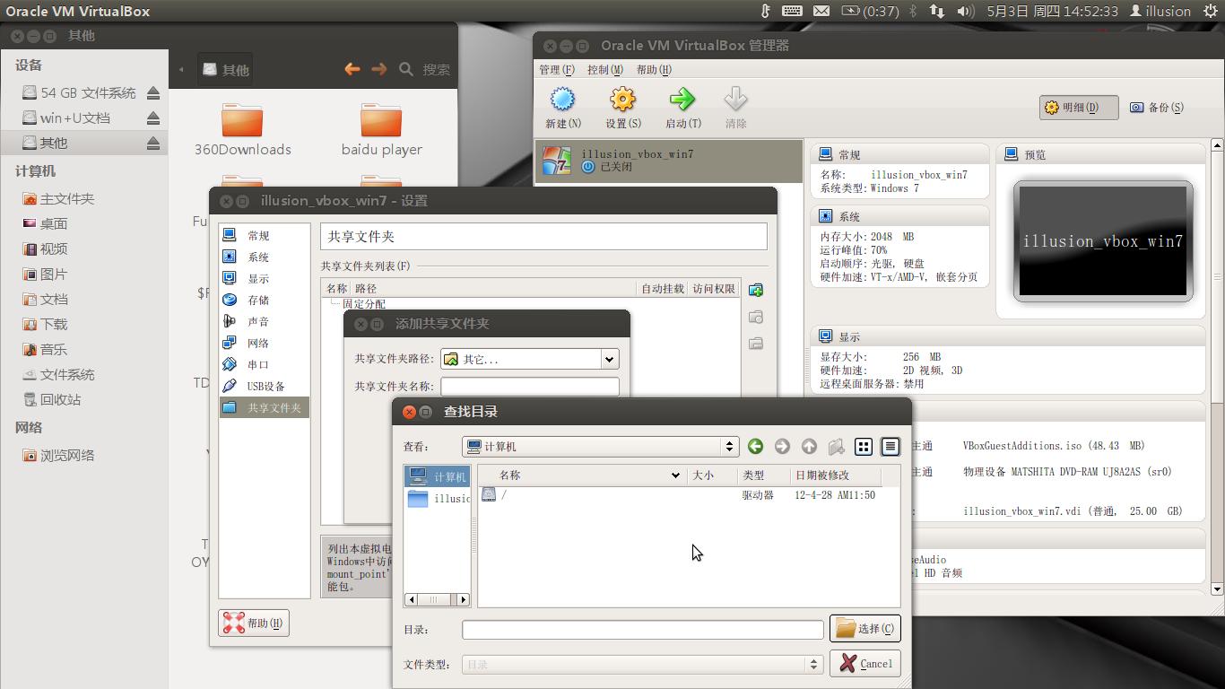The width and height of the screenshot is (1225, 689).
Task: Toggle the 备份(S) snapshots button
Action: coord(1157,107)
